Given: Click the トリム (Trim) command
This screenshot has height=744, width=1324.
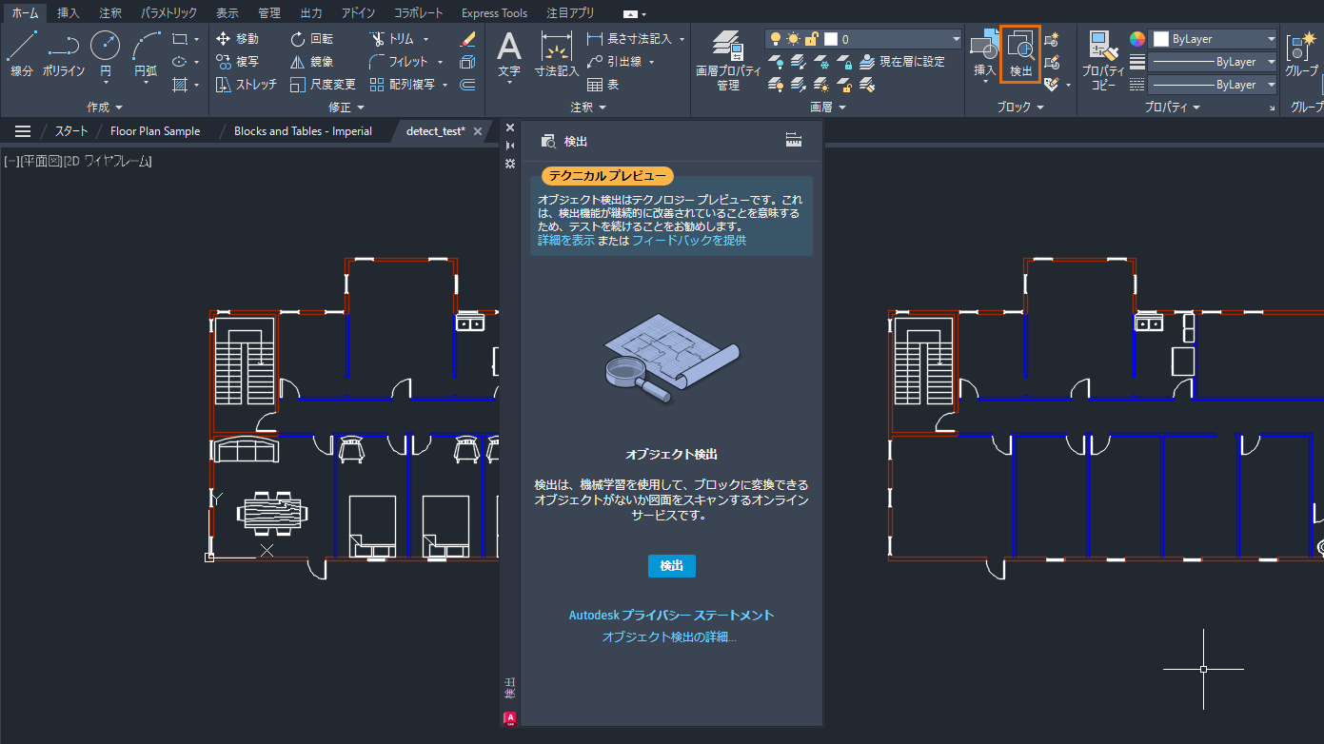Looking at the screenshot, I should click(391, 39).
